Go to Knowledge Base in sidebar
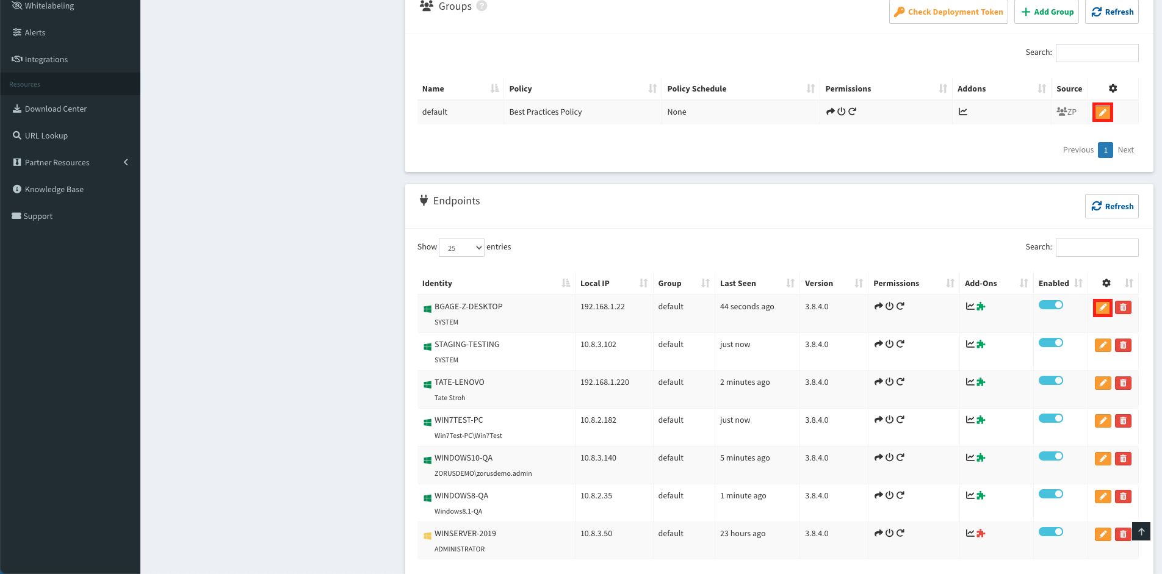 pyautogui.click(x=54, y=189)
